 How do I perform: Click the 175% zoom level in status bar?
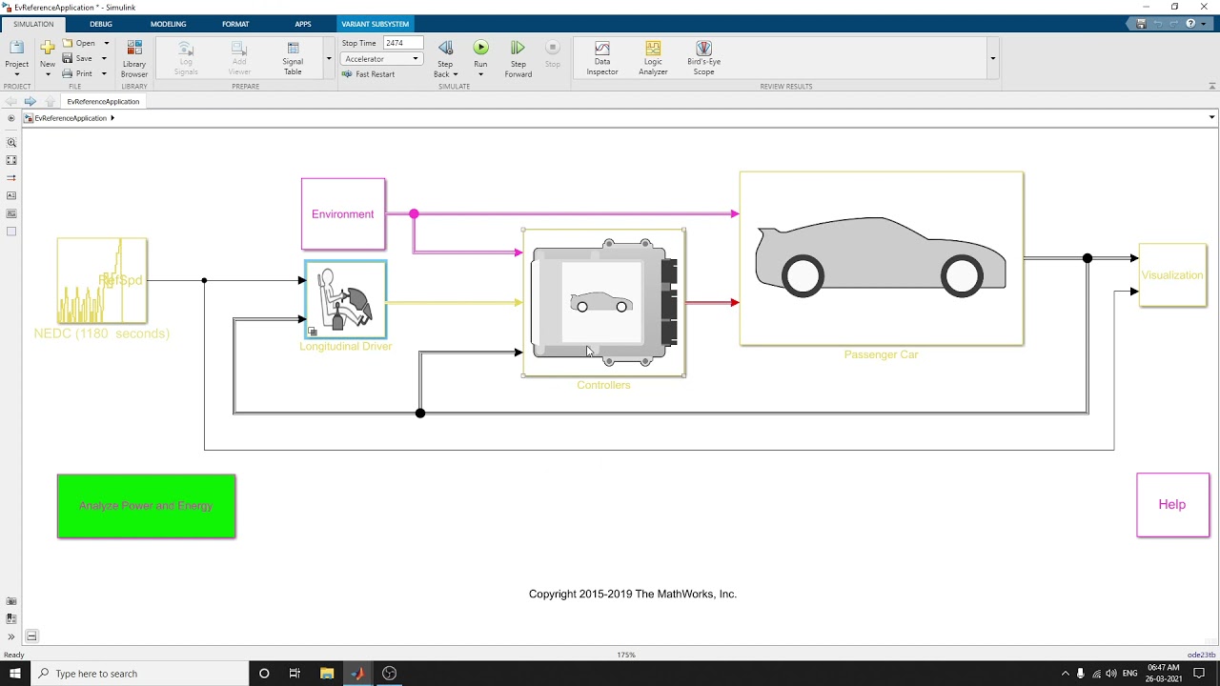pos(626,655)
